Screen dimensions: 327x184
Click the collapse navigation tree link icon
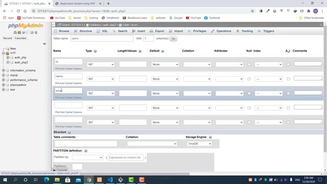(44, 44)
